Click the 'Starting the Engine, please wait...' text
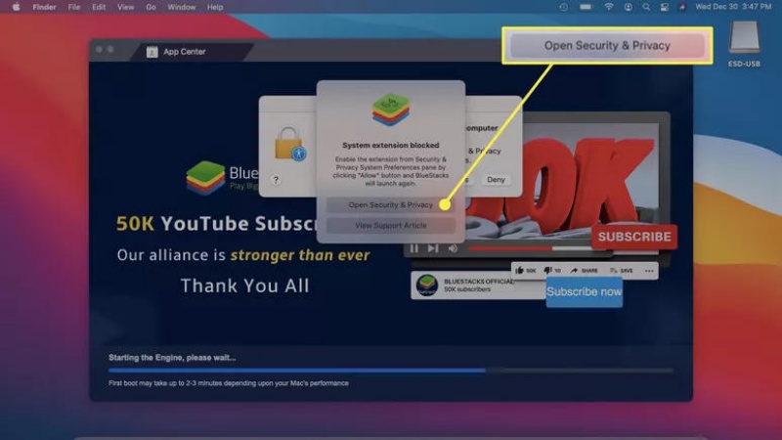This screenshot has height=440, width=782. (172, 358)
